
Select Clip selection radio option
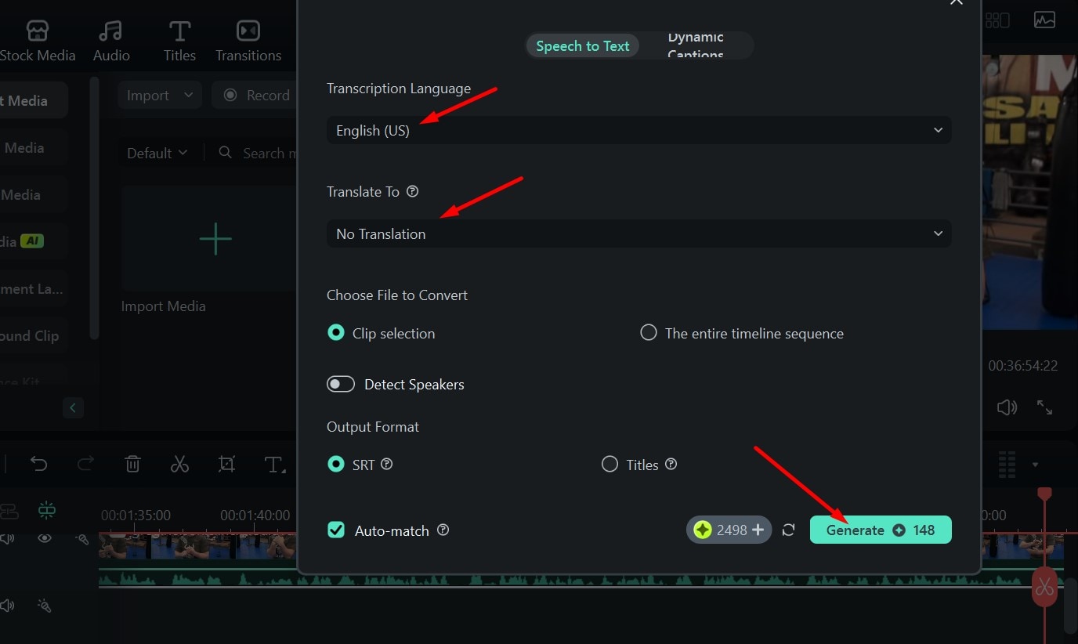point(381,333)
